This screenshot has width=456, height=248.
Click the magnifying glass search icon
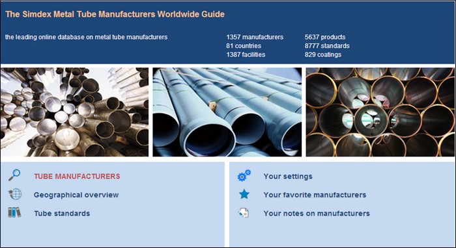[14, 175]
